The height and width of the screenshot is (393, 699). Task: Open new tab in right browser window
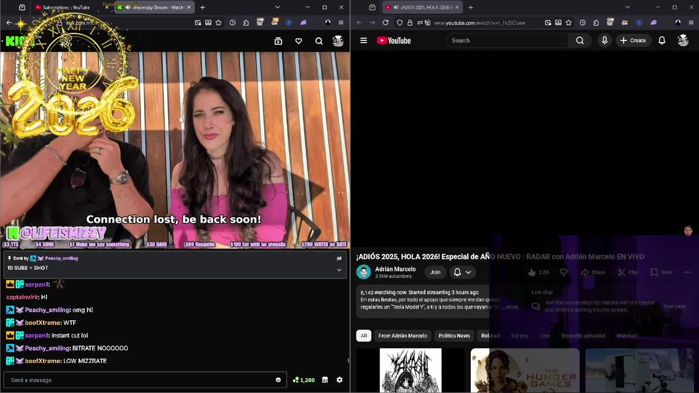point(471,8)
